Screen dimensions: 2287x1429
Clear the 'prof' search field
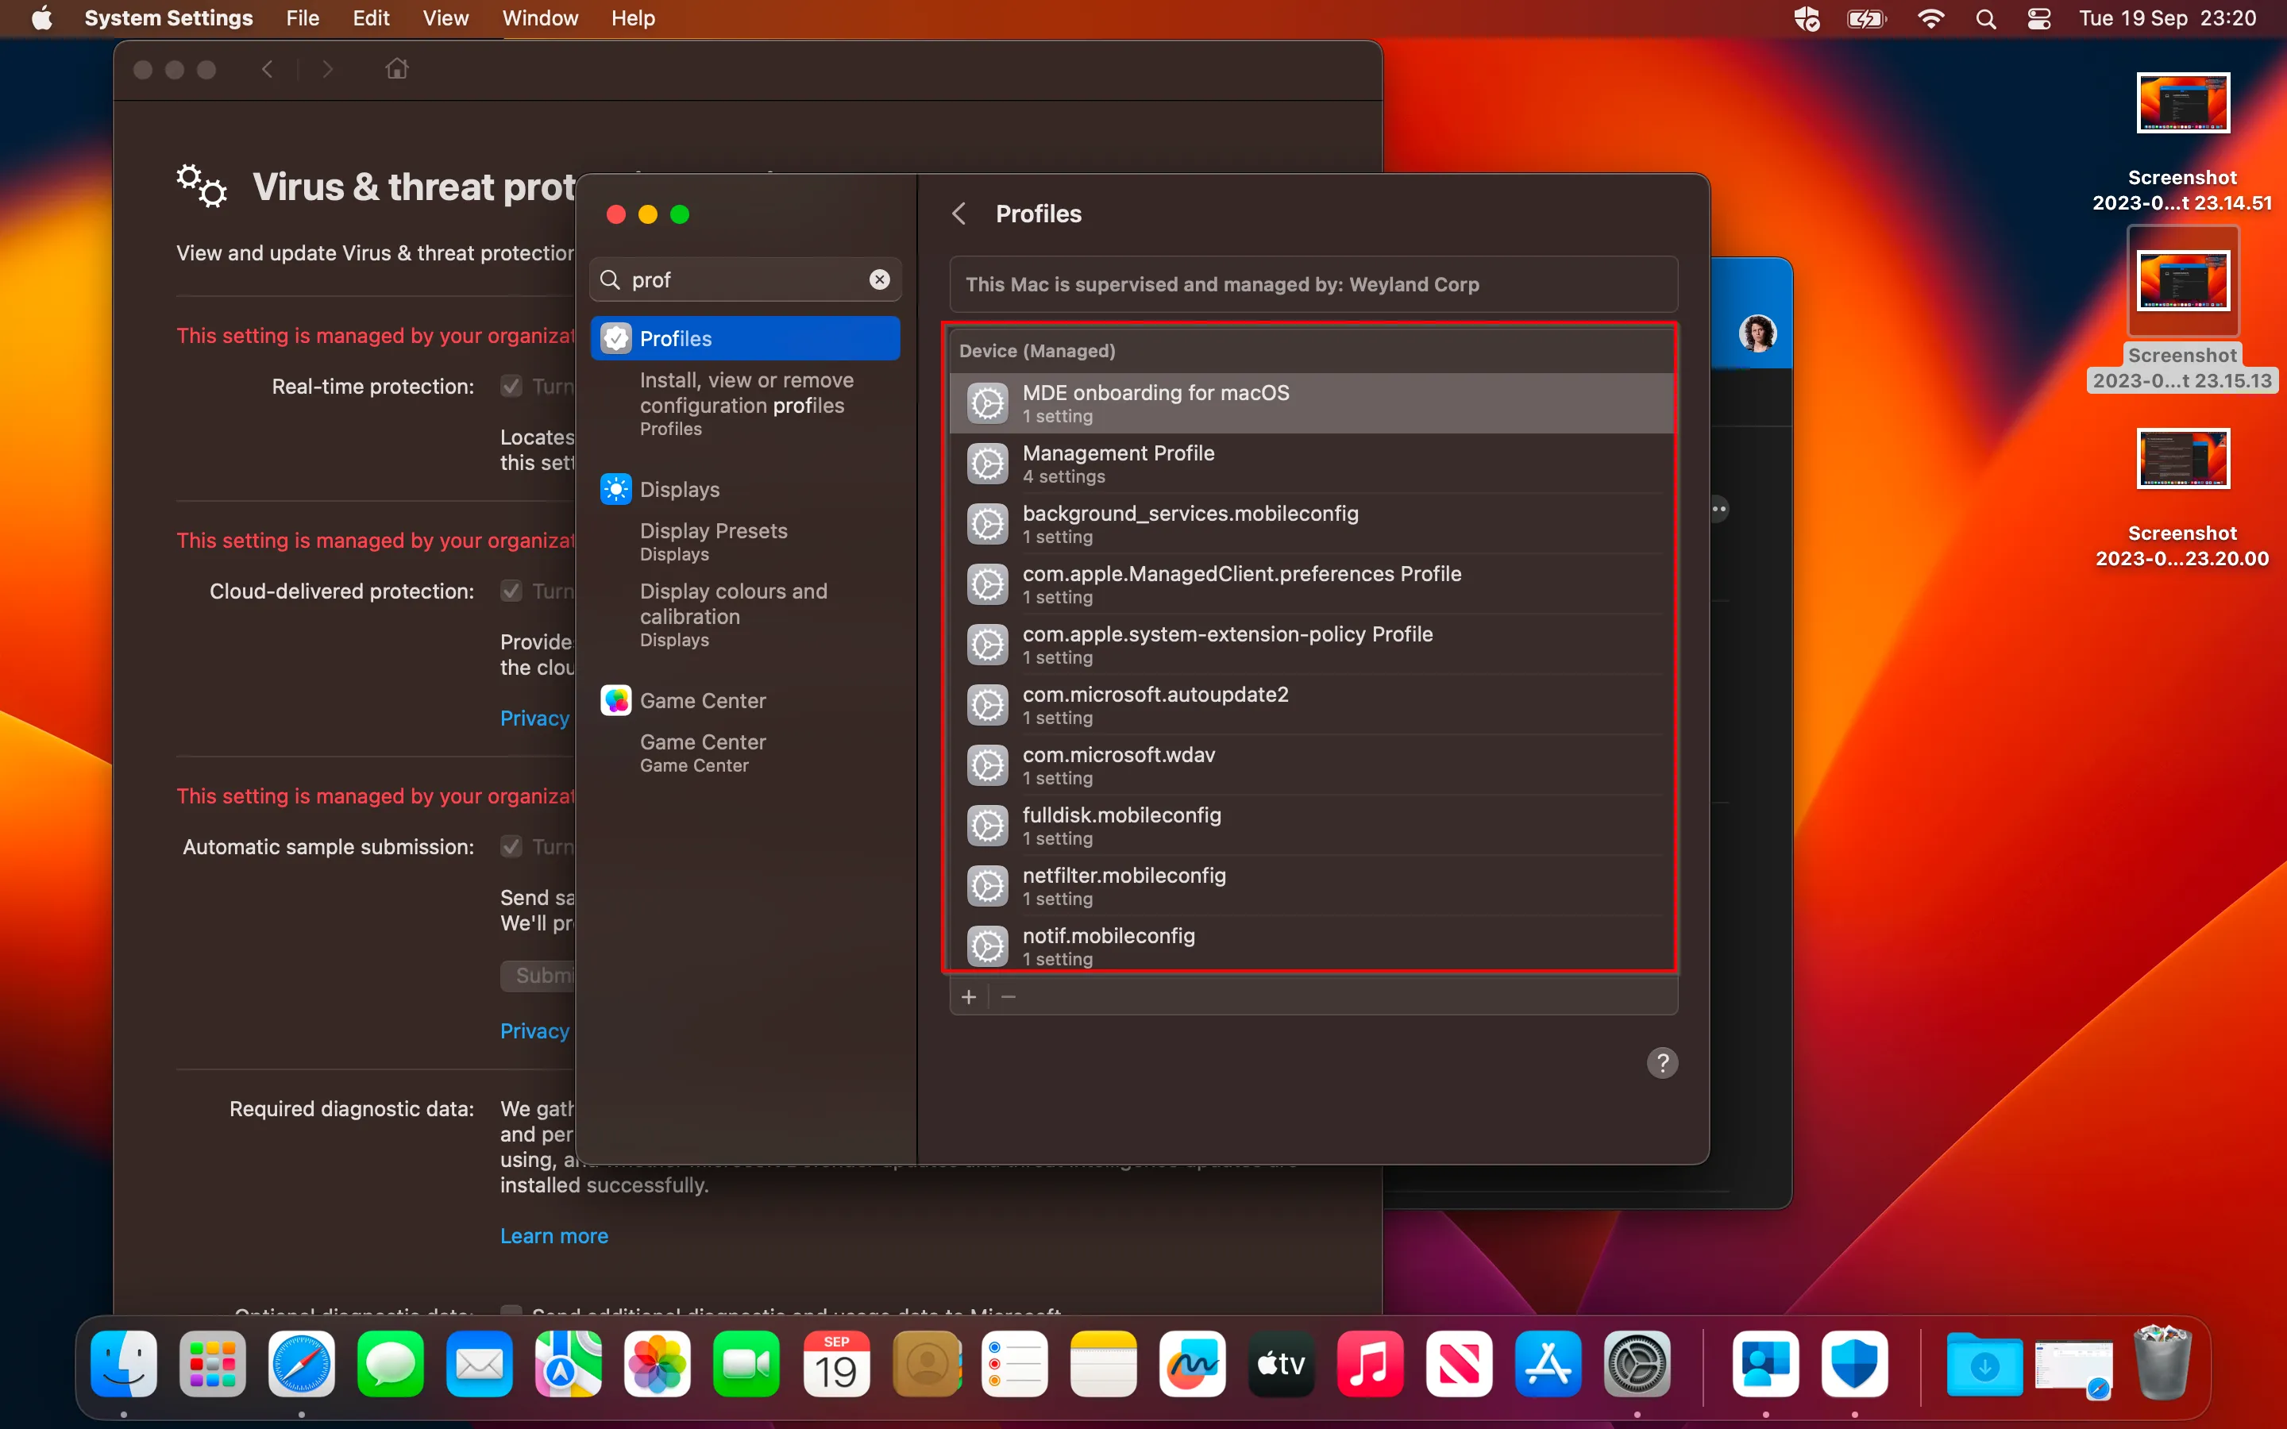879,279
